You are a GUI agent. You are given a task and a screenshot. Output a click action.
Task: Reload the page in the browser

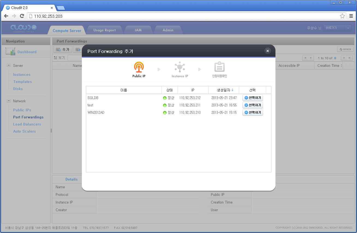point(22,16)
